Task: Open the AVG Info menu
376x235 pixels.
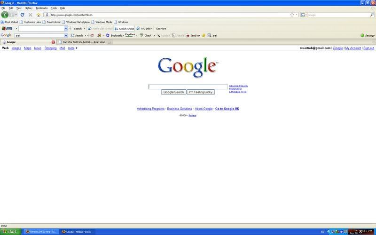Action: tap(144, 29)
